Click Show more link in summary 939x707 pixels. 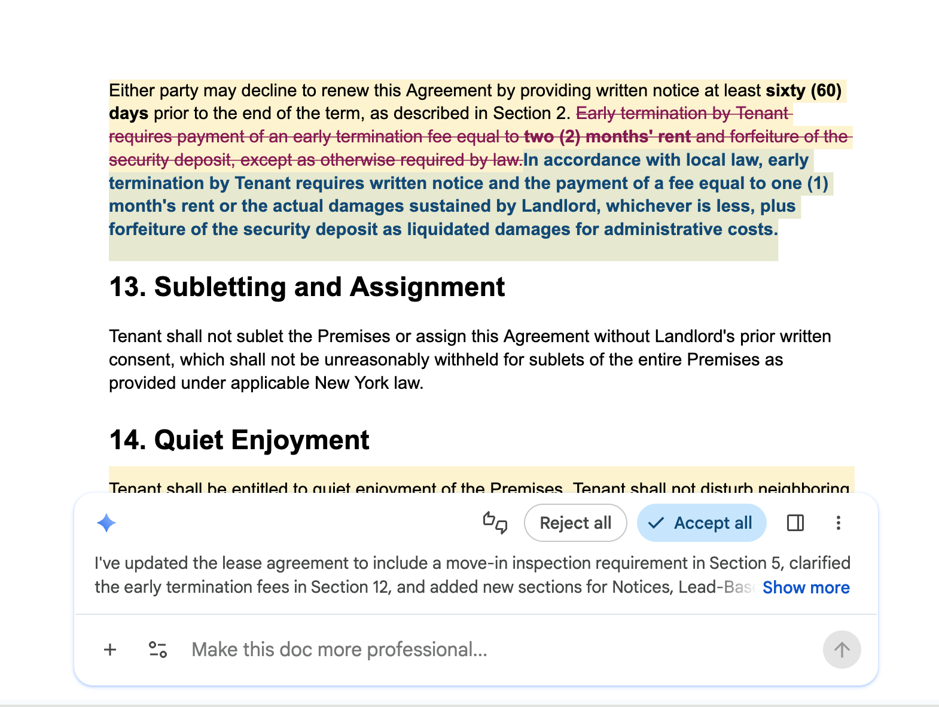(806, 587)
